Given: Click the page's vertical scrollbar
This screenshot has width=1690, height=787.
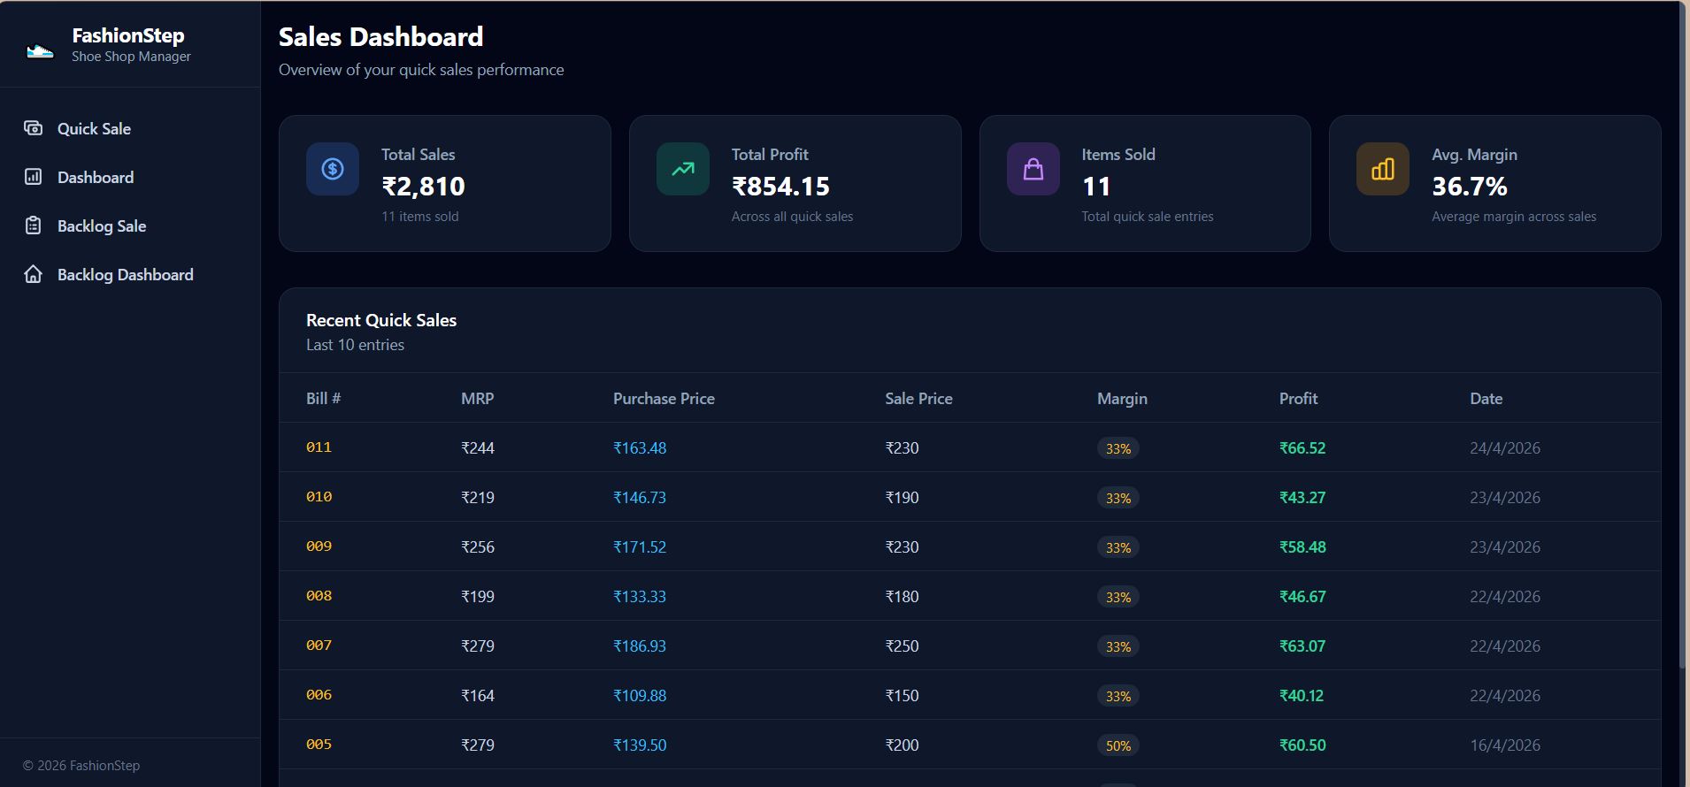Looking at the screenshot, I should click(x=1682, y=336).
